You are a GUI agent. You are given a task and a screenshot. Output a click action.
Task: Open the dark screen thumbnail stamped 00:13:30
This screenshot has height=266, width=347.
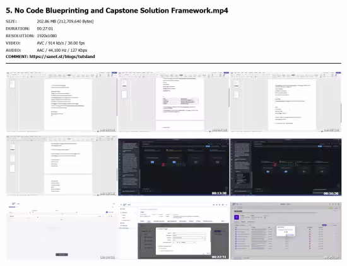tap(173, 167)
